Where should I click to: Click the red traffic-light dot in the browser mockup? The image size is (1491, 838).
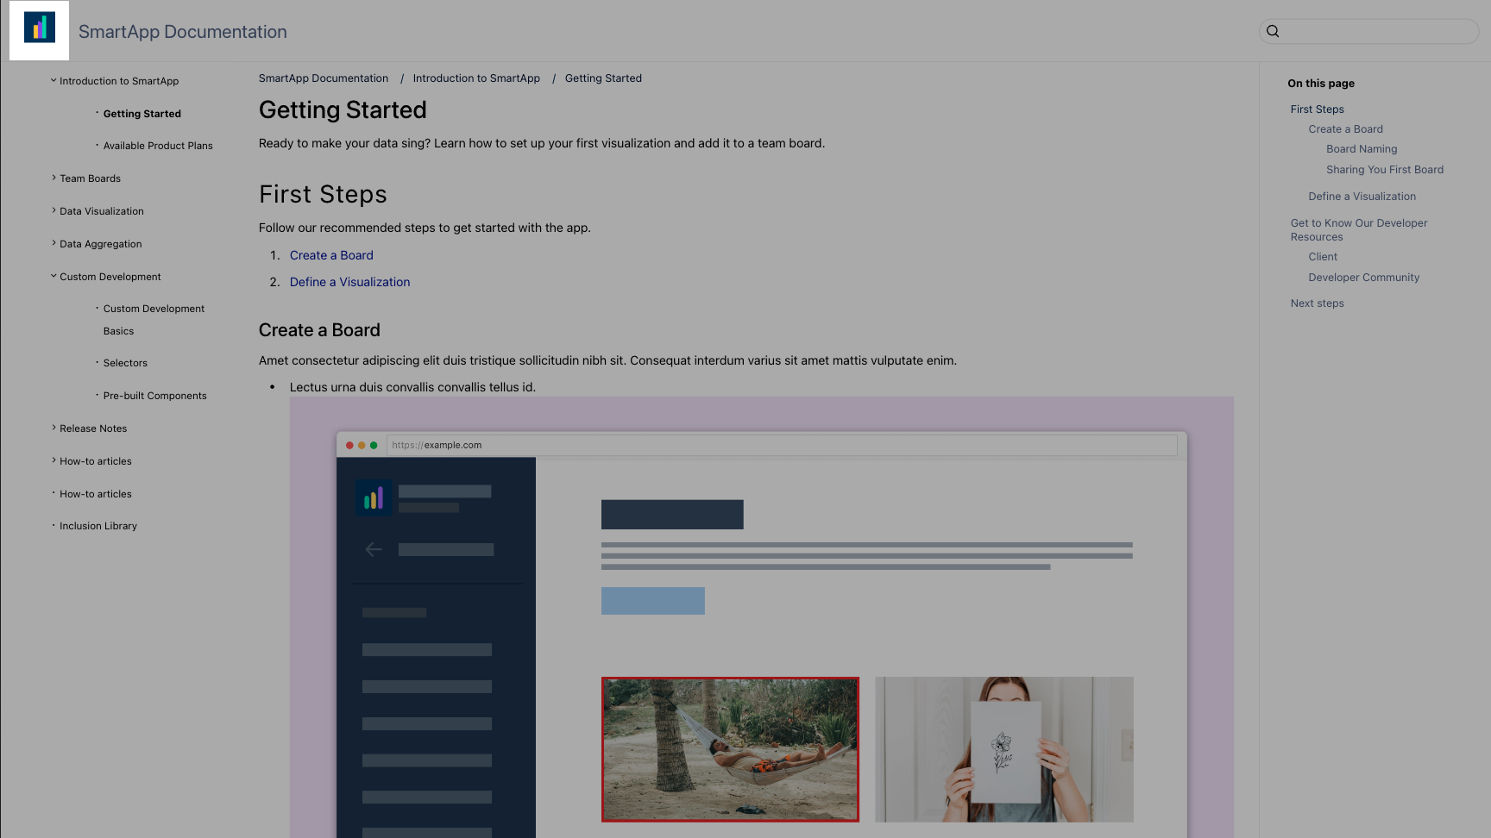(x=349, y=445)
